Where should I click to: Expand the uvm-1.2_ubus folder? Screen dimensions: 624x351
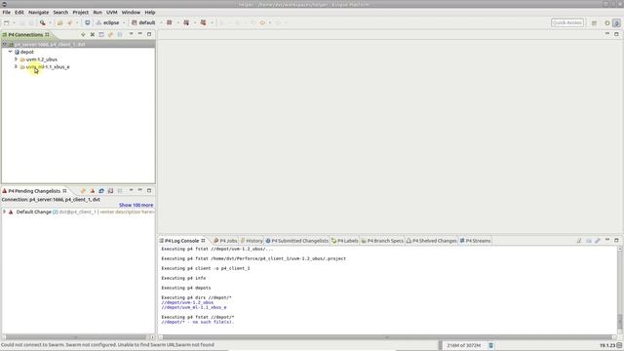(x=16, y=59)
